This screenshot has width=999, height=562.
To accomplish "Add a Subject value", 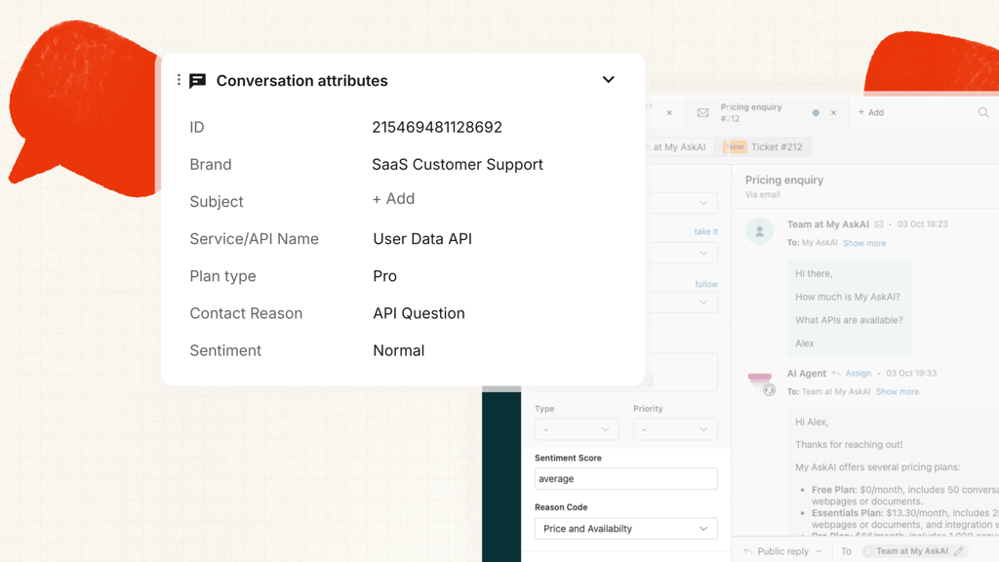I will (393, 199).
